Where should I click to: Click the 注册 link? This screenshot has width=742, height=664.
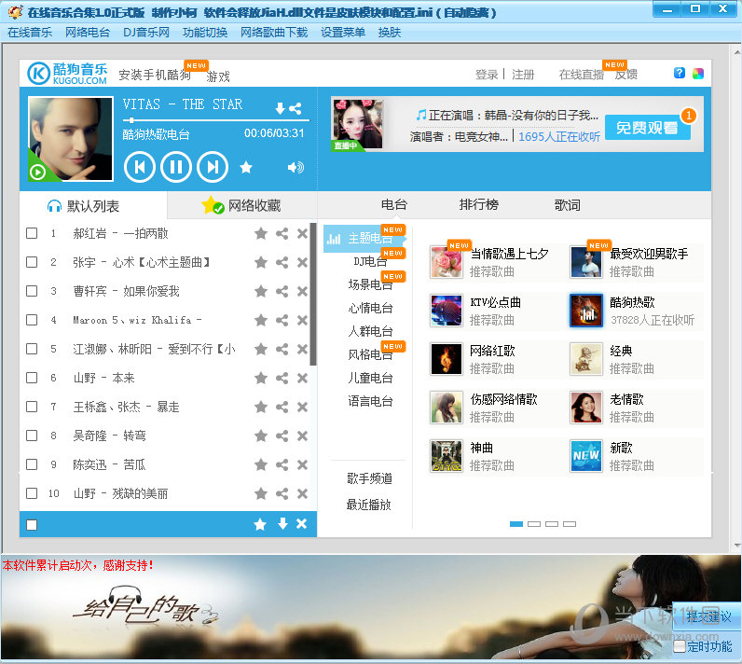523,75
